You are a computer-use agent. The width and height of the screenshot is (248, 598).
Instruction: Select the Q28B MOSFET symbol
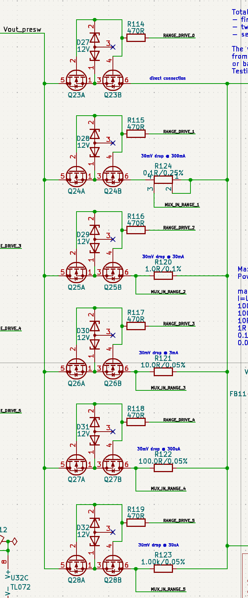(x=113, y=566)
